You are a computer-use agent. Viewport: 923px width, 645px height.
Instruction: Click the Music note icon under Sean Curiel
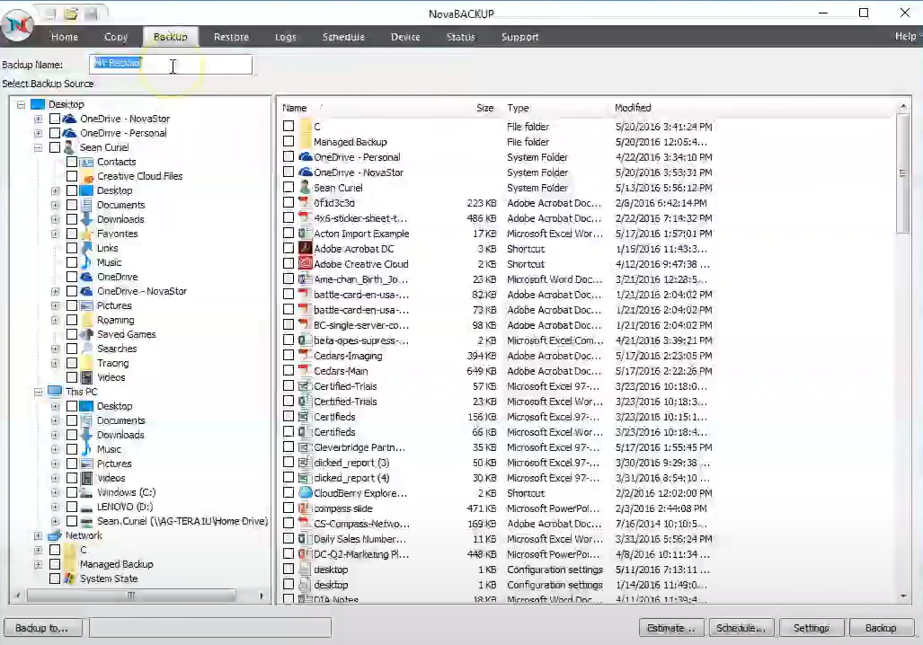86,262
